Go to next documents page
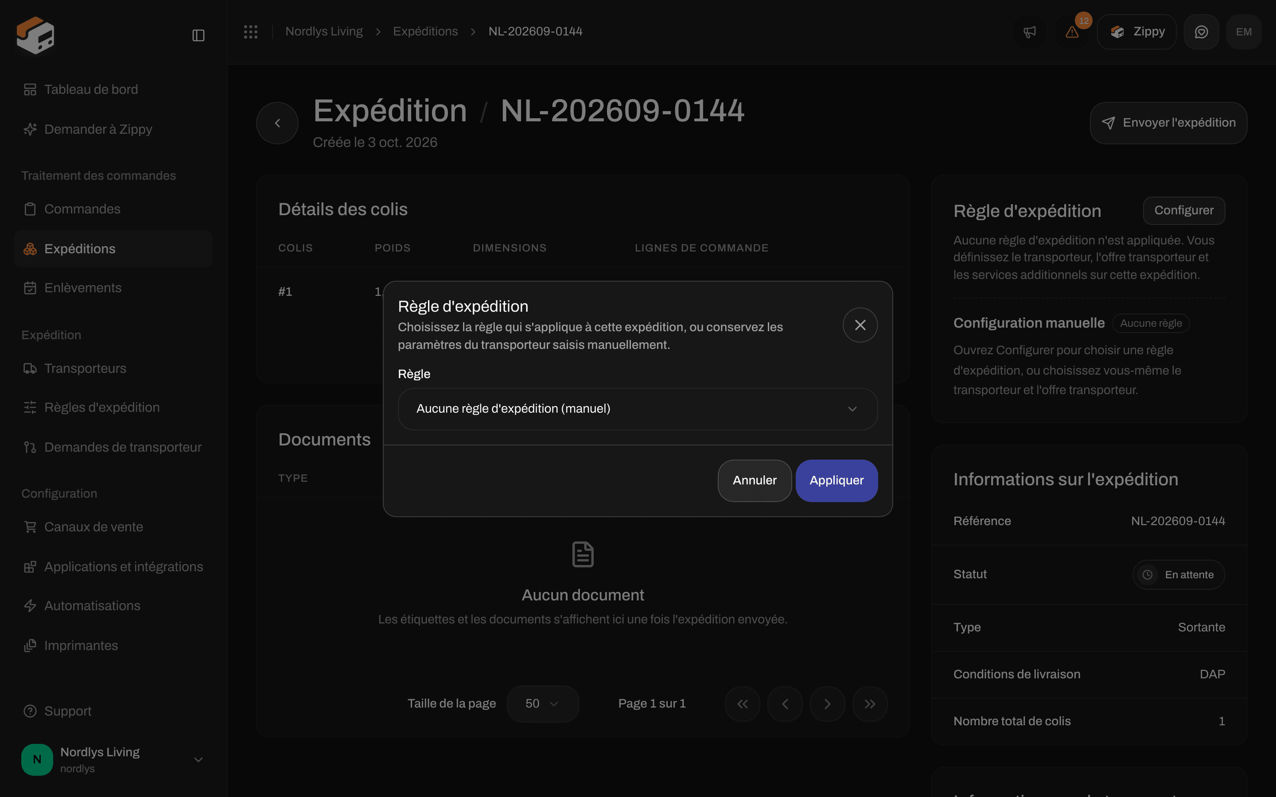1276x797 pixels. click(827, 704)
